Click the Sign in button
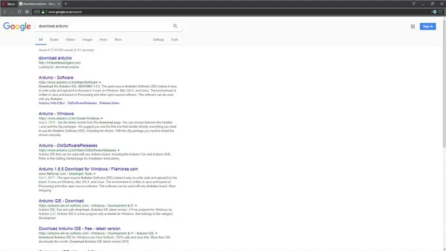The height and width of the screenshot is (251, 446). coord(428,26)
